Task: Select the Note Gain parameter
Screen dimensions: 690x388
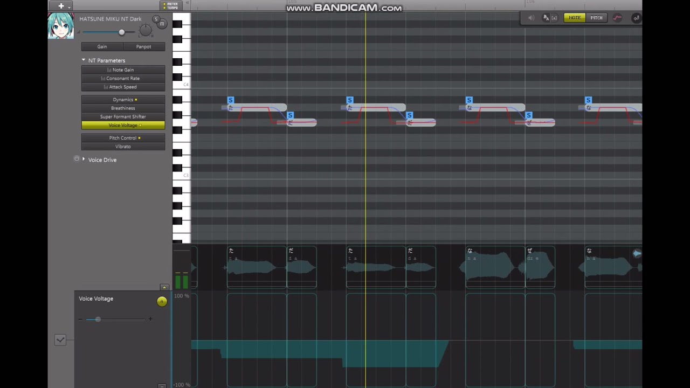Action: (123, 70)
